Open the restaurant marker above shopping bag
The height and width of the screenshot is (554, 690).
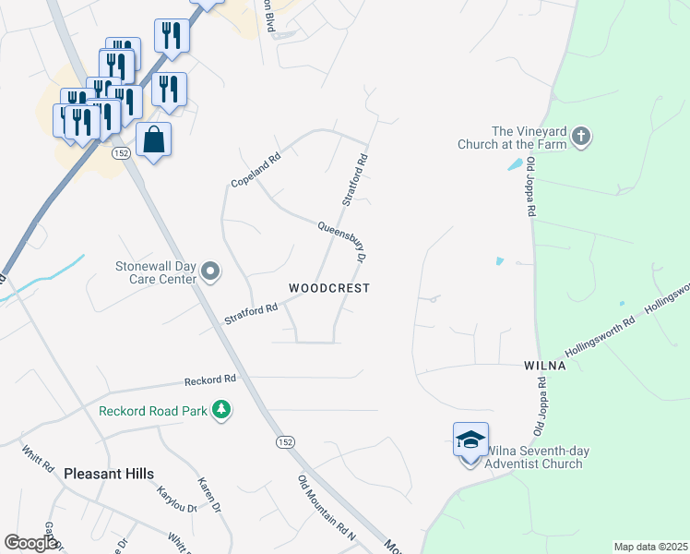(x=170, y=91)
